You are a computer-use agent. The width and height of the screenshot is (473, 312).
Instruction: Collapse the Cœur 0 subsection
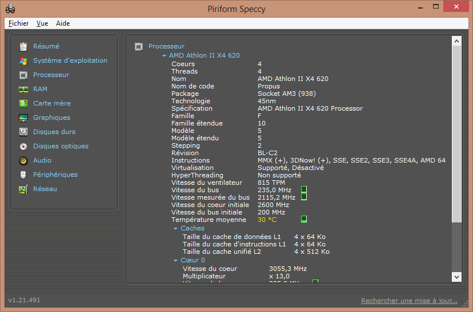(x=175, y=261)
